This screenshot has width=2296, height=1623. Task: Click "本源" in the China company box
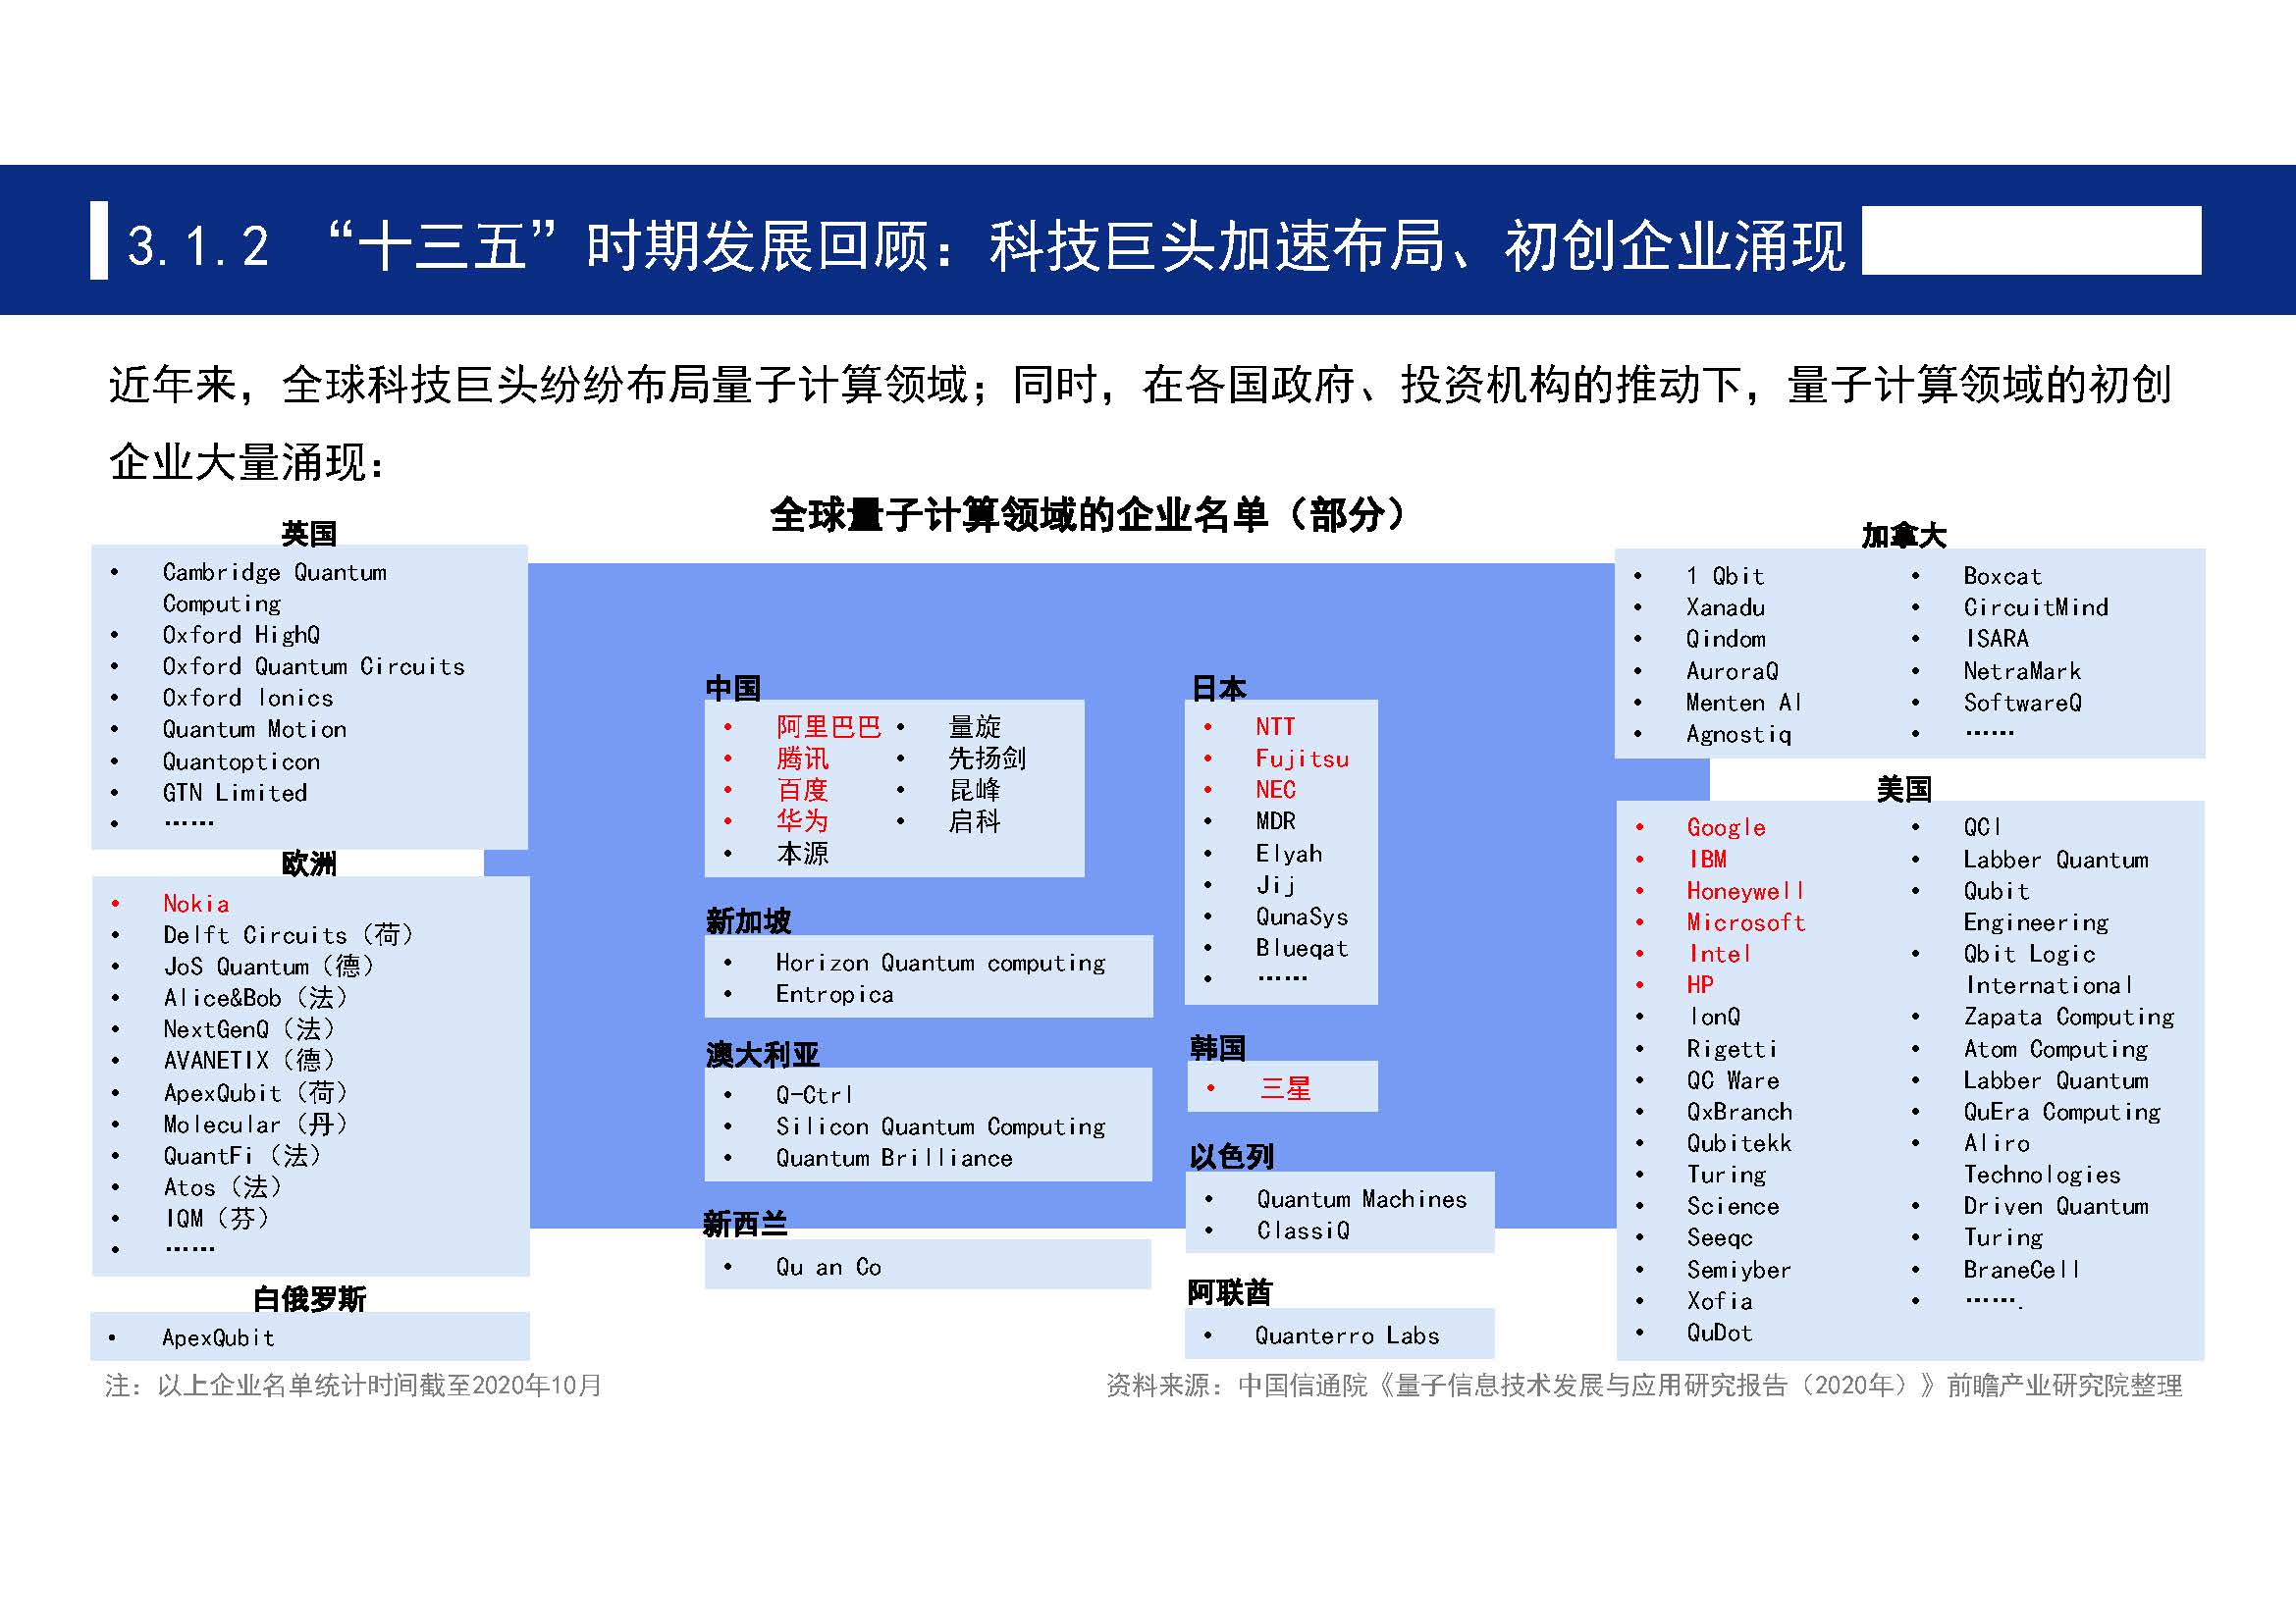tap(802, 854)
